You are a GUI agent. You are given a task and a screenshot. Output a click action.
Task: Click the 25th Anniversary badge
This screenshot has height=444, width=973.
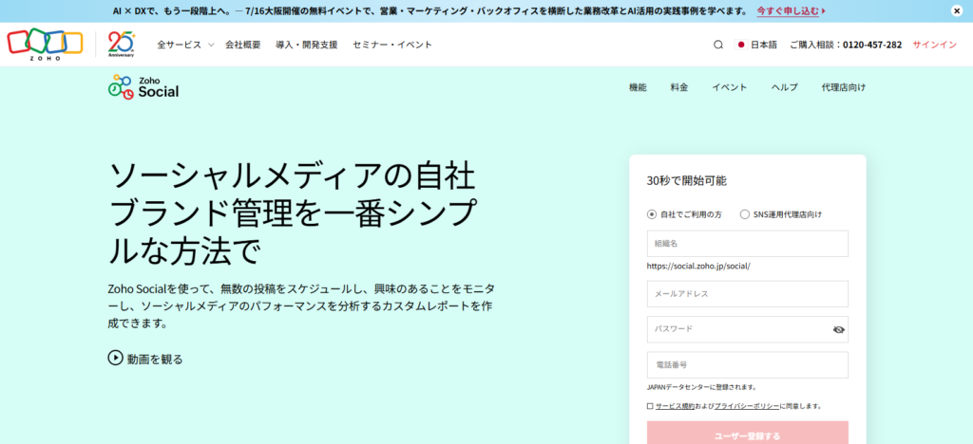(121, 45)
